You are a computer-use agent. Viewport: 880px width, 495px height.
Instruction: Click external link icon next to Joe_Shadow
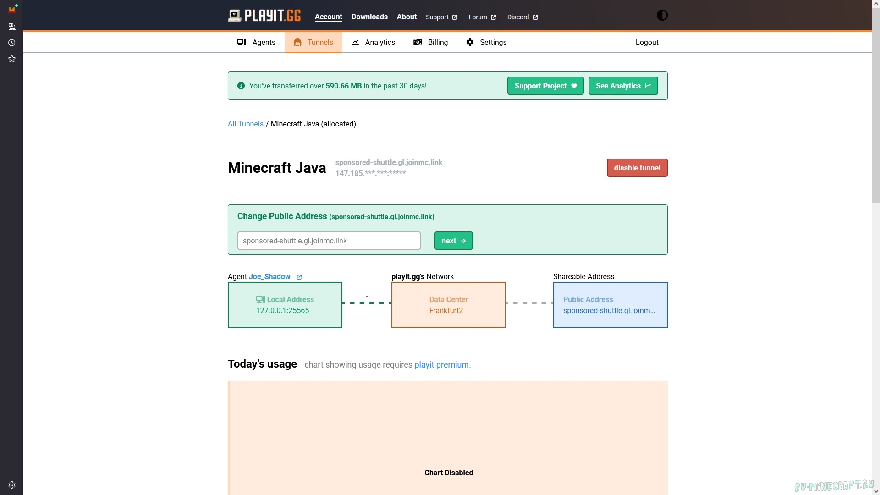[x=299, y=277]
